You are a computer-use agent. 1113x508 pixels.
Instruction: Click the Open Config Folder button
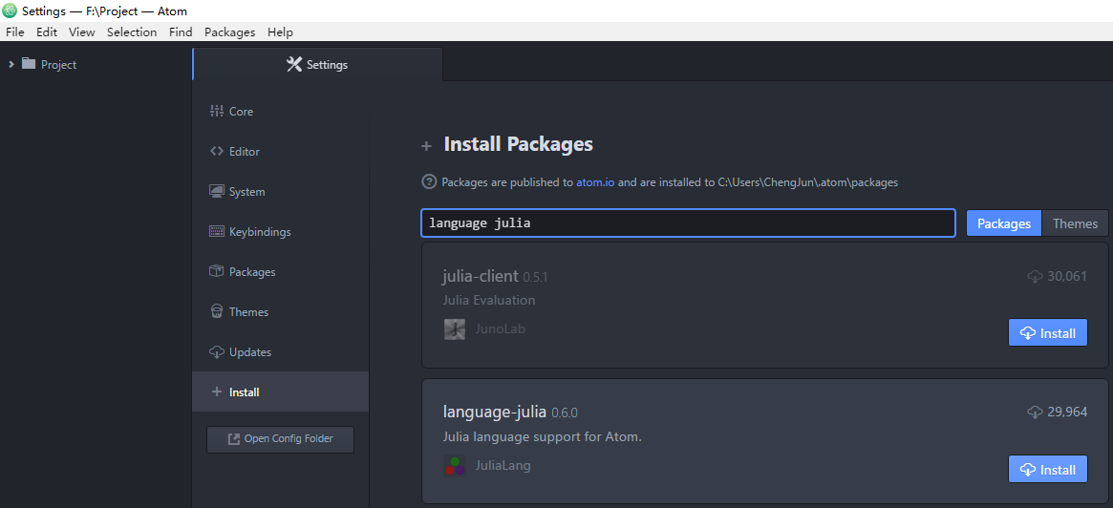(x=280, y=439)
